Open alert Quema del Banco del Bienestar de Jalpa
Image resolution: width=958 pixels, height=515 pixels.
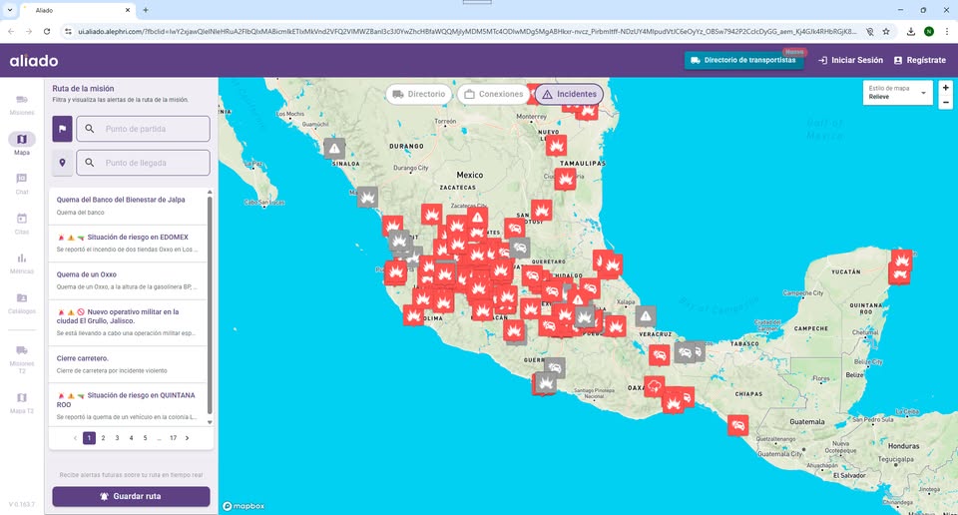click(x=128, y=206)
